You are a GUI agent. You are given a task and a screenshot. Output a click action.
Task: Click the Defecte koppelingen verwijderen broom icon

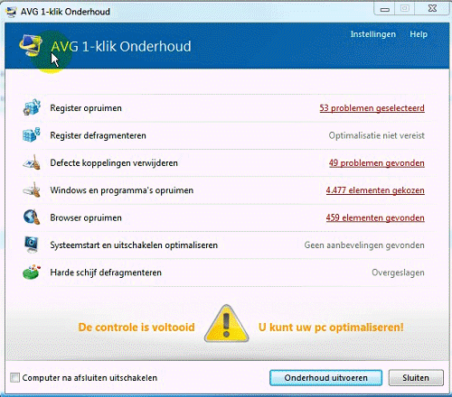[32, 162]
